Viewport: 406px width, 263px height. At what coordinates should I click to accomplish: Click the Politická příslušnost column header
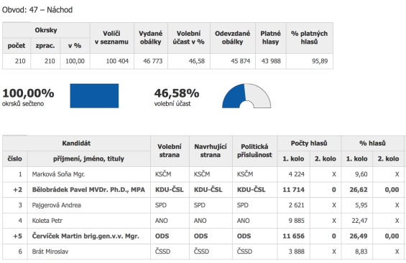255,150
